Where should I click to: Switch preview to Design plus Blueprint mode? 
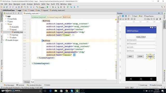click(x=126, y=16)
